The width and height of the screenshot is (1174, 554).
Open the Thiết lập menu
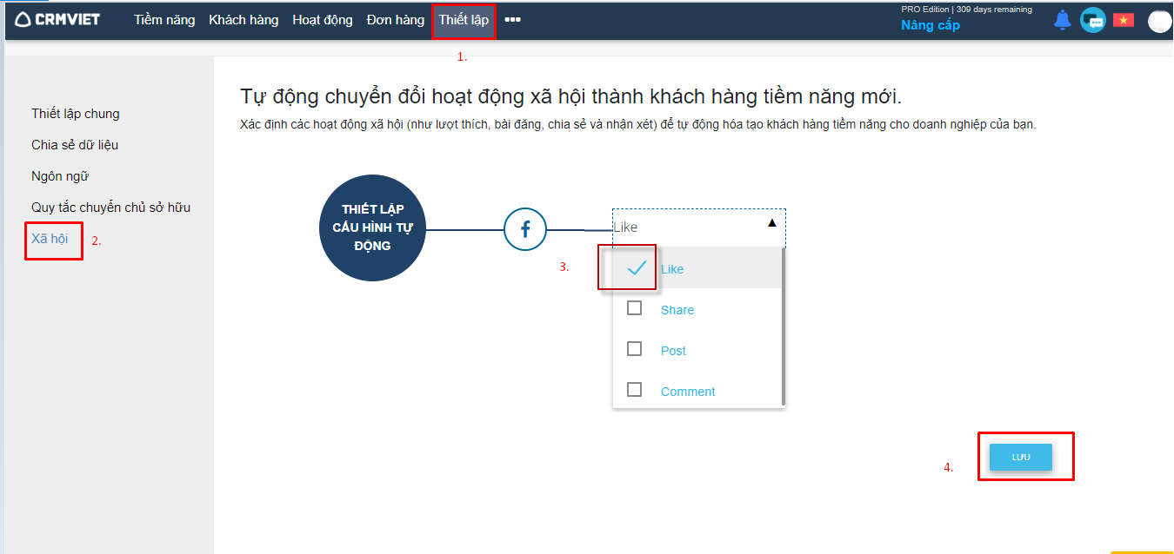point(464,19)
